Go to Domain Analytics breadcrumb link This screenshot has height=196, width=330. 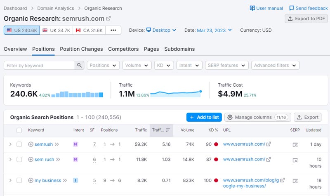pyautogui.click(x=56, y=8)
